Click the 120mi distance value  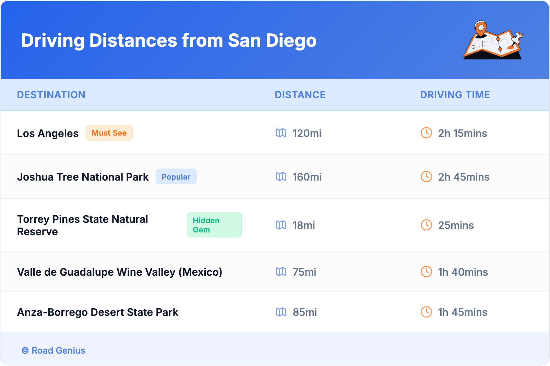click(307, 133)
